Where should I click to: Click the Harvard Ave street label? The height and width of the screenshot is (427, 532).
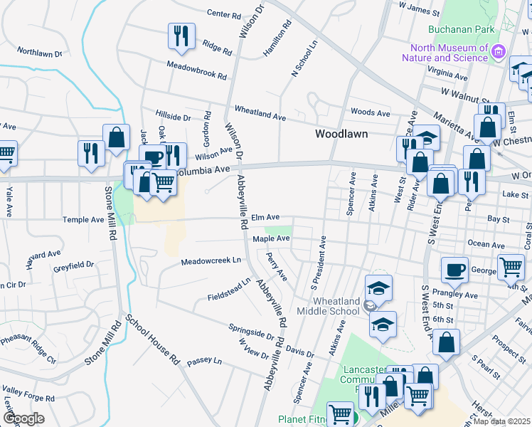pos(43,259)
